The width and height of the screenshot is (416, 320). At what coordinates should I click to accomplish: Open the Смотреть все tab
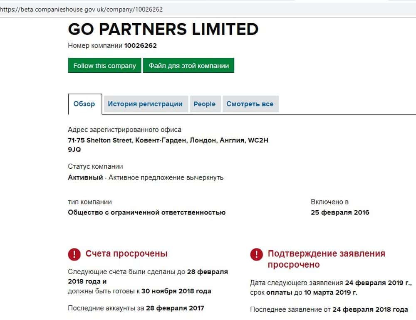coord(250,104)
